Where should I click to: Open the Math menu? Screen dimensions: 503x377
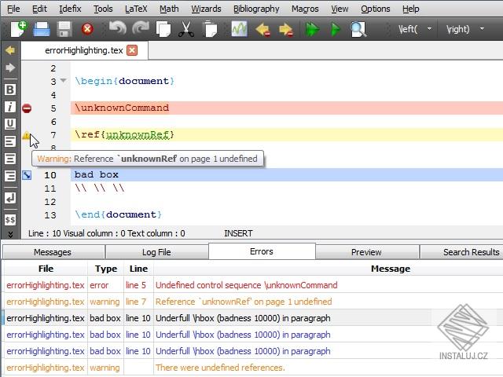coord(169,9)
